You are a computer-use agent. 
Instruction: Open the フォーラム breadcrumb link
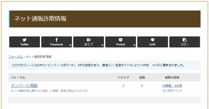coord(16,57)
